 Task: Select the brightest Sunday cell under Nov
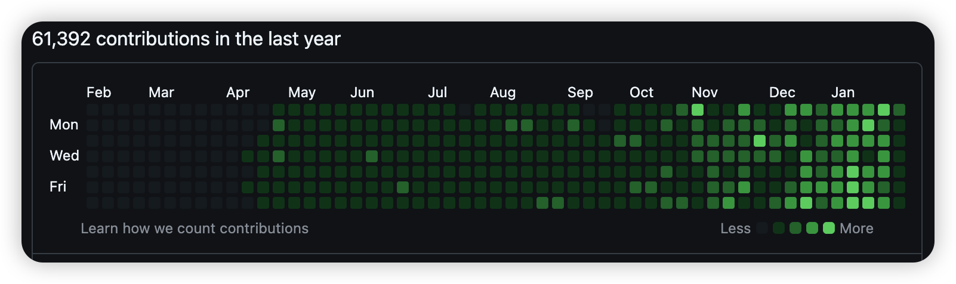click(698, 110)
